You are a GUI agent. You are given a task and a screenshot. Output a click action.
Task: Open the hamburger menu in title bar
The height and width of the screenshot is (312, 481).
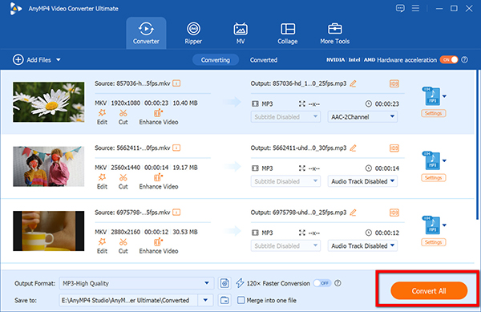(x=415, y=8)
